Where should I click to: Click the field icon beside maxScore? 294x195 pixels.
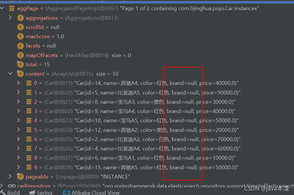[20, 36]
